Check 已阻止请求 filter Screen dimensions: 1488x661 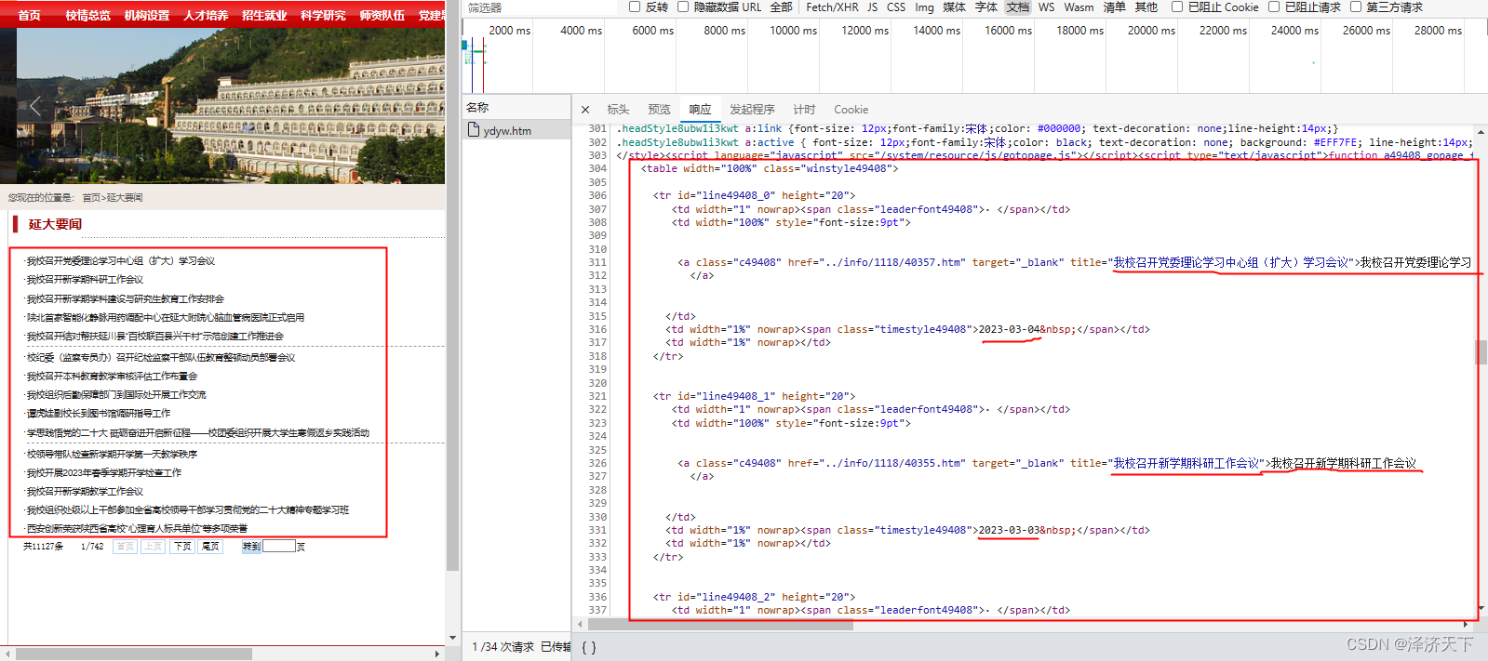(1274, 7)
